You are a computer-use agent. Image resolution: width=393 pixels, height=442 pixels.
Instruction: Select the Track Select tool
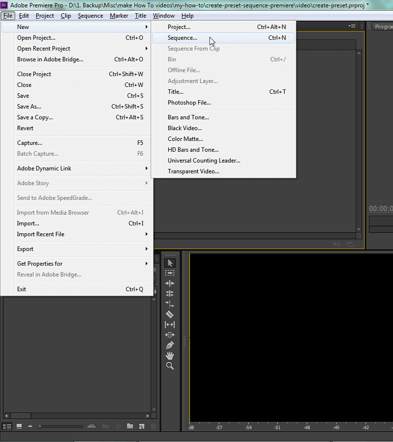coord(170,273)
